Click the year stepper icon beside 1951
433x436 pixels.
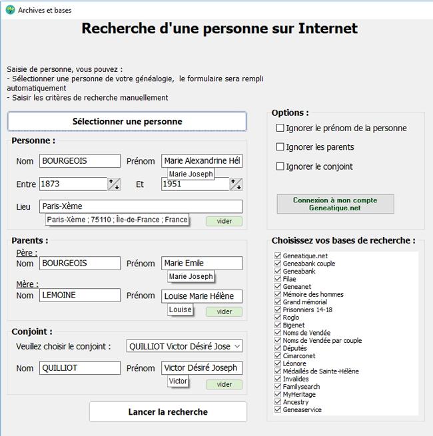click(236, 184)
